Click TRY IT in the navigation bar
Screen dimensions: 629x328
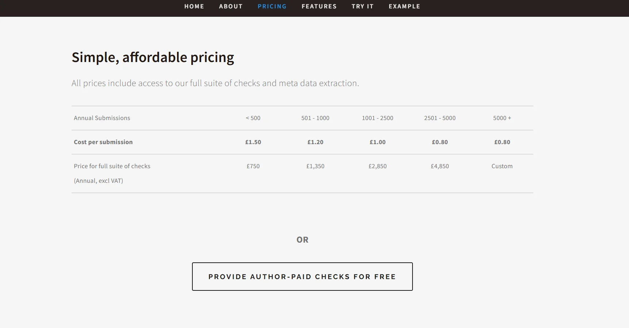pyautogui.click(x=363, y=6)
